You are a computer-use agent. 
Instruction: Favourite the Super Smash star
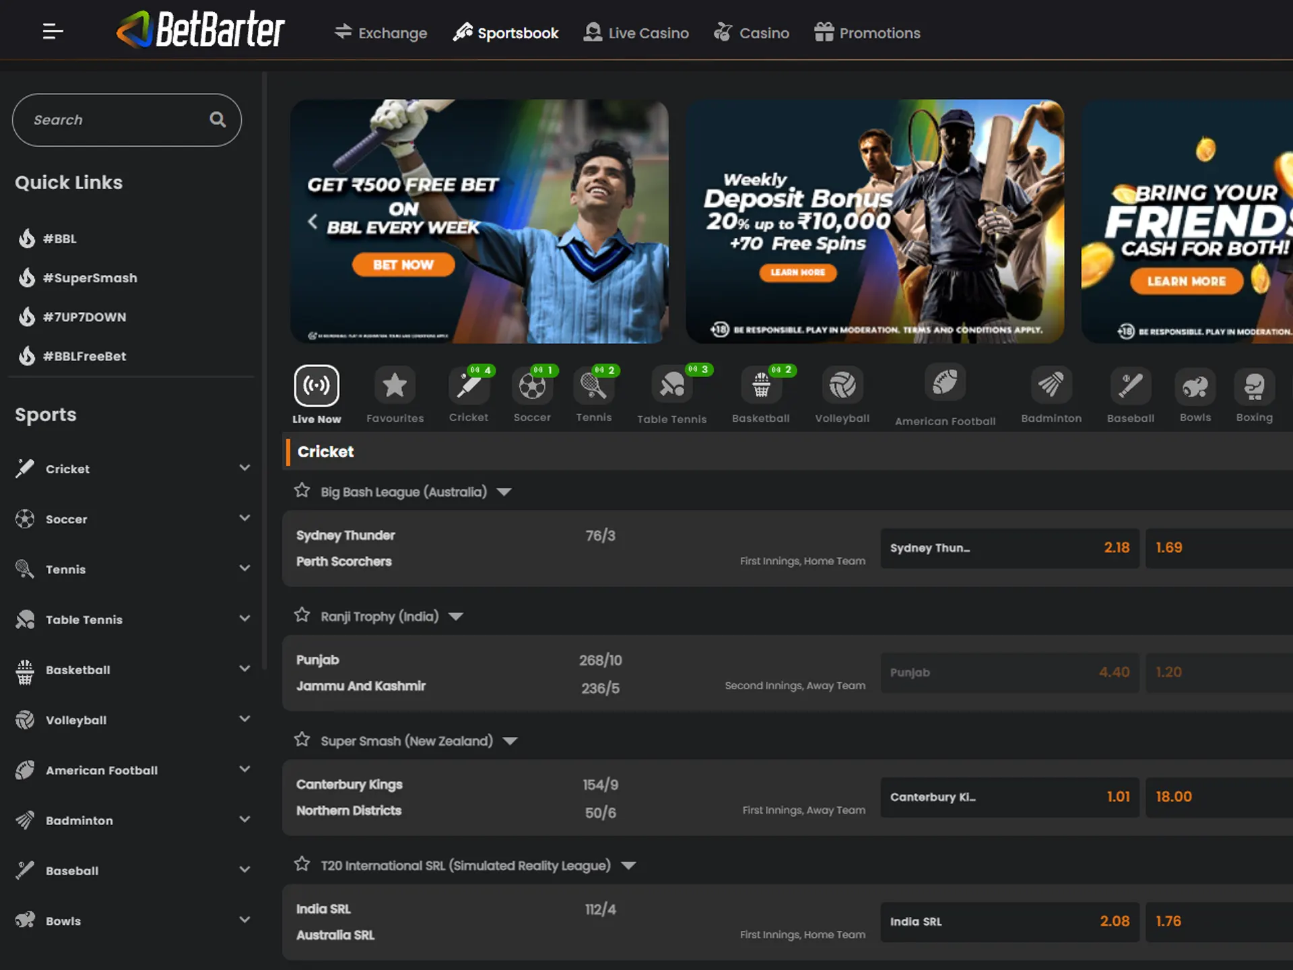pyautogui.click(x=302, y=740)
